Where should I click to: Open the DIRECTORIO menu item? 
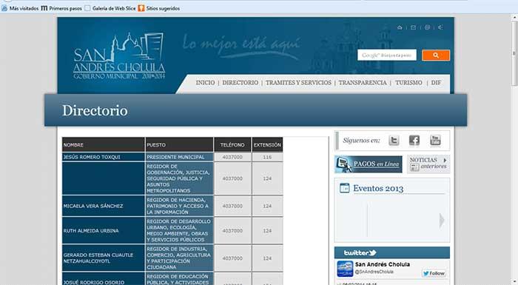tap(240, 83)
